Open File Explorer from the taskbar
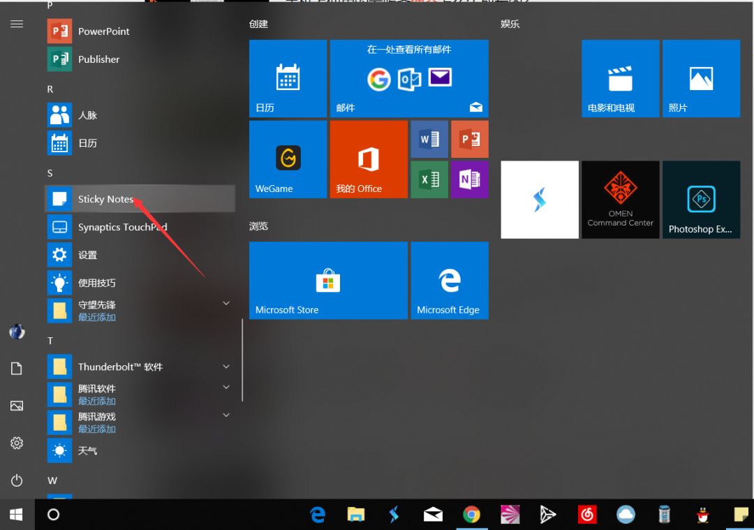The width and height of the screenshot is (754, 530). click(x=356, y=515)
